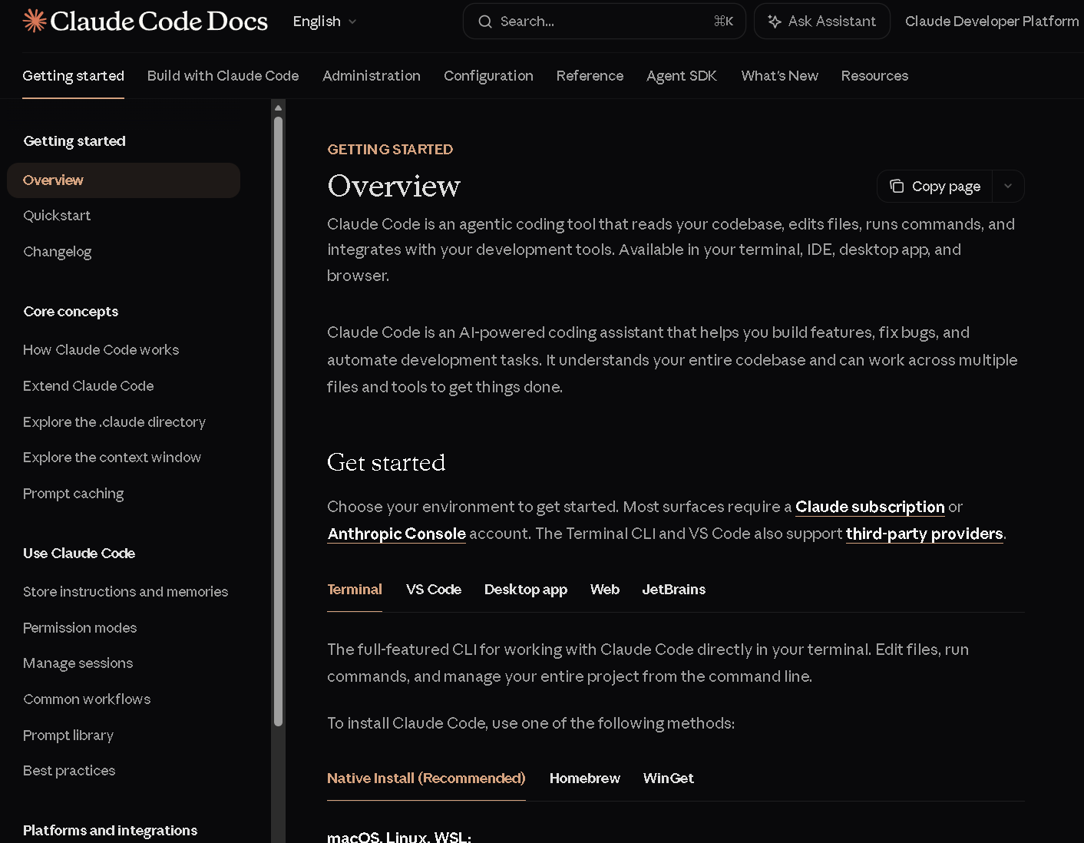Click the copy icon in Copy page
Screen dimensions: 1084x843
[x=897, y=187]
